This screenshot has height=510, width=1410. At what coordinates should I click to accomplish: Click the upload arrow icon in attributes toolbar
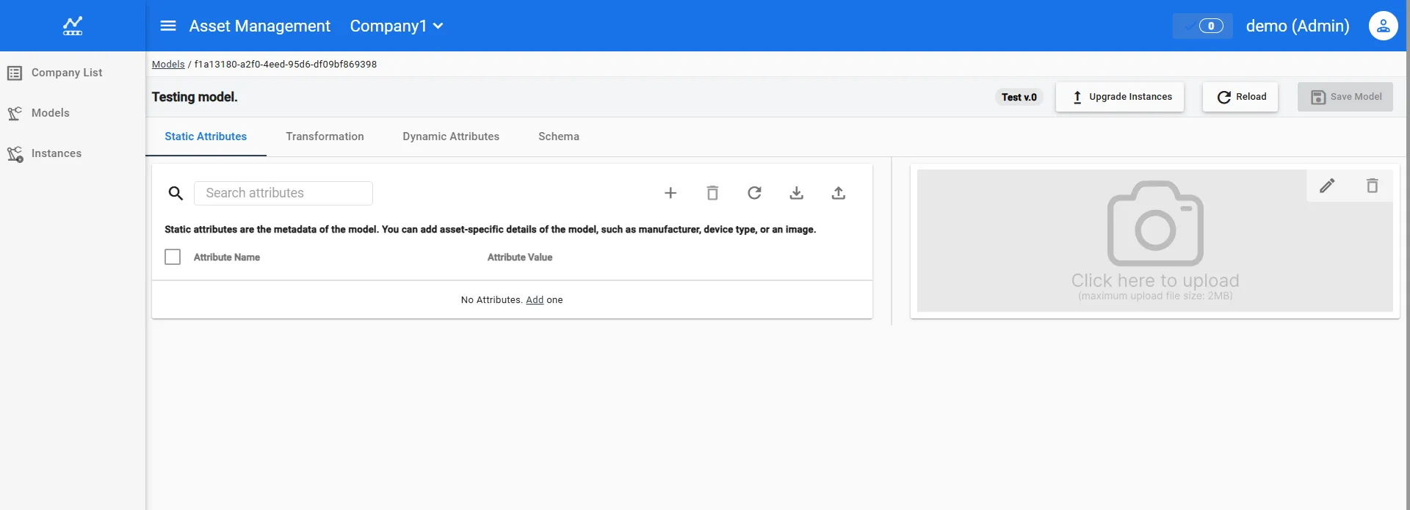839,193
